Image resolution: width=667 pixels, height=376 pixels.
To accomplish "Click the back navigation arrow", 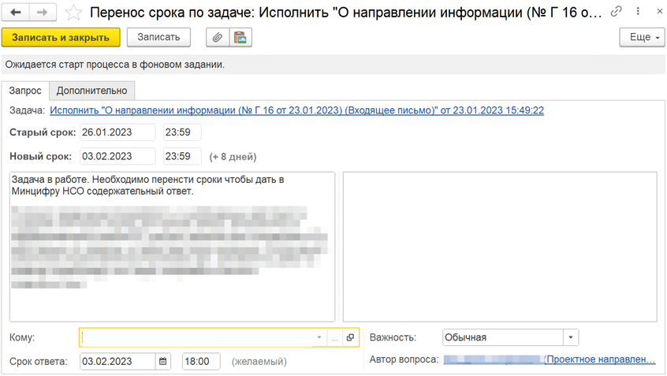I will coord(16,13).
